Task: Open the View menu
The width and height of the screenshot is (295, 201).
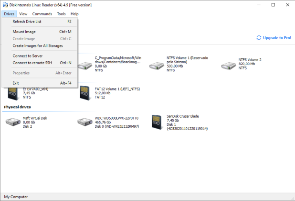Action: pos(23,14)
